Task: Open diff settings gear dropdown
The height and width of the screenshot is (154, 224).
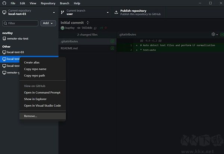Action: pyautogui.click(x=215, y=34)
